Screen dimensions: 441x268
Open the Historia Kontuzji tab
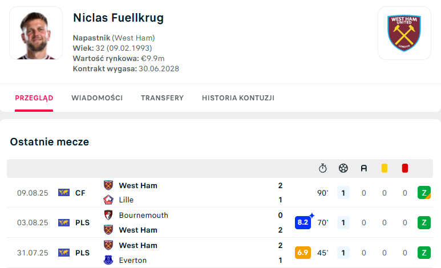pyautogui.click(x=238, y=98)
